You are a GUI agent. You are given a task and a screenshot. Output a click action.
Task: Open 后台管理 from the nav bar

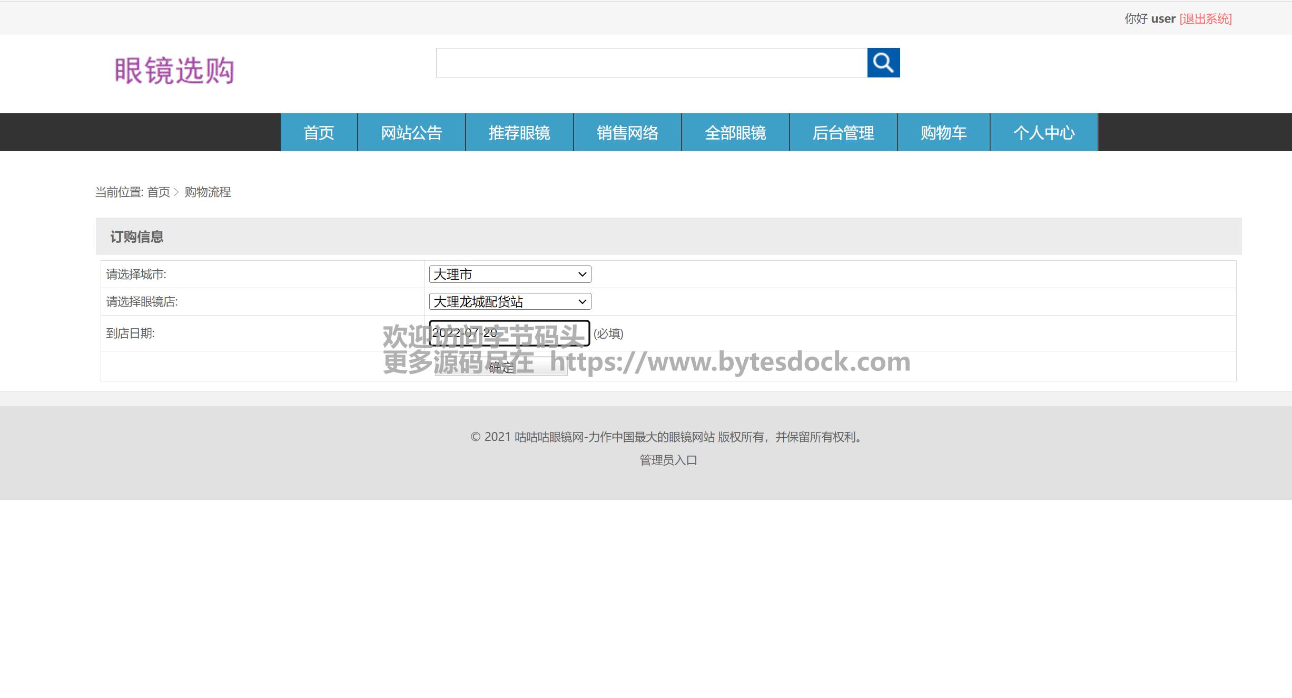pyautogui.click(x=843, y=133)
